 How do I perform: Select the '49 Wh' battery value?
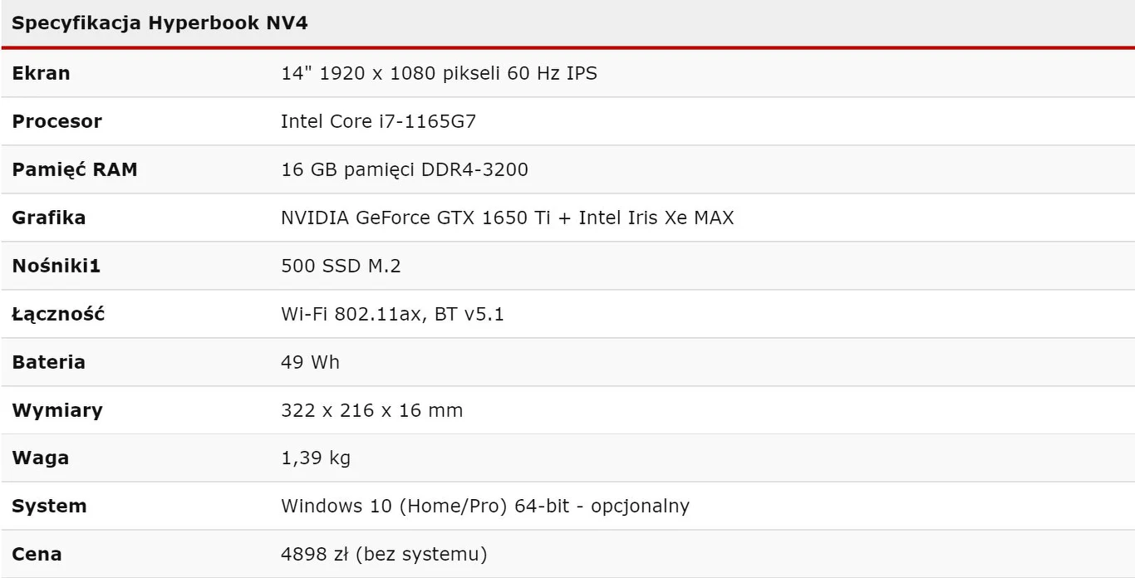(x=310, y=362)
